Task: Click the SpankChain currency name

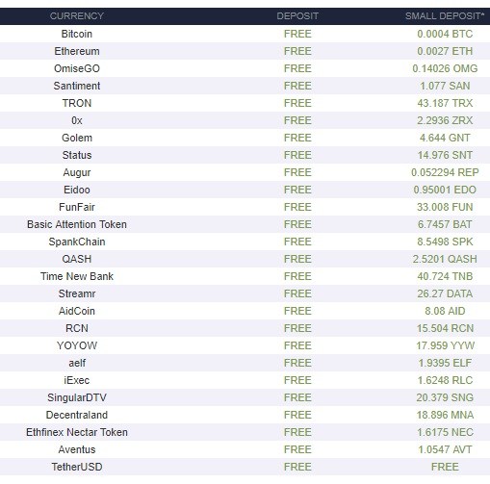Action: click(77, 242)
